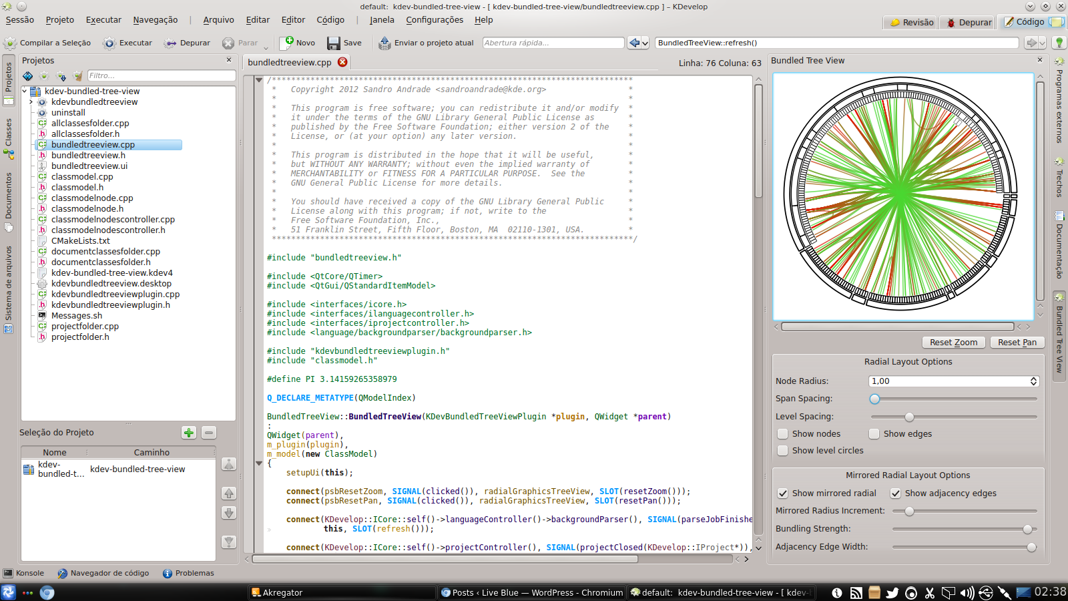Click the Bundling Strength slider handle
Screen dimensions: 1068x601
click(1027, 530)
